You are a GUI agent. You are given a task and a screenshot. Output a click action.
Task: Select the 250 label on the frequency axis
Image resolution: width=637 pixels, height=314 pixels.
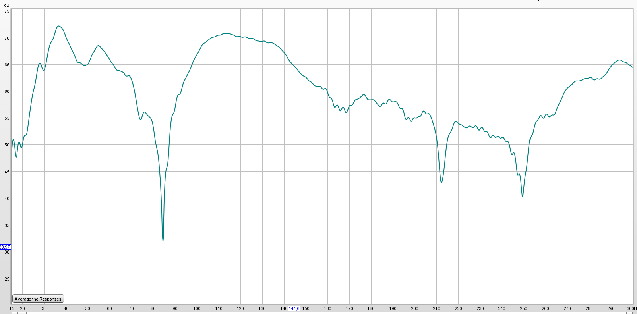coord(523,308)
